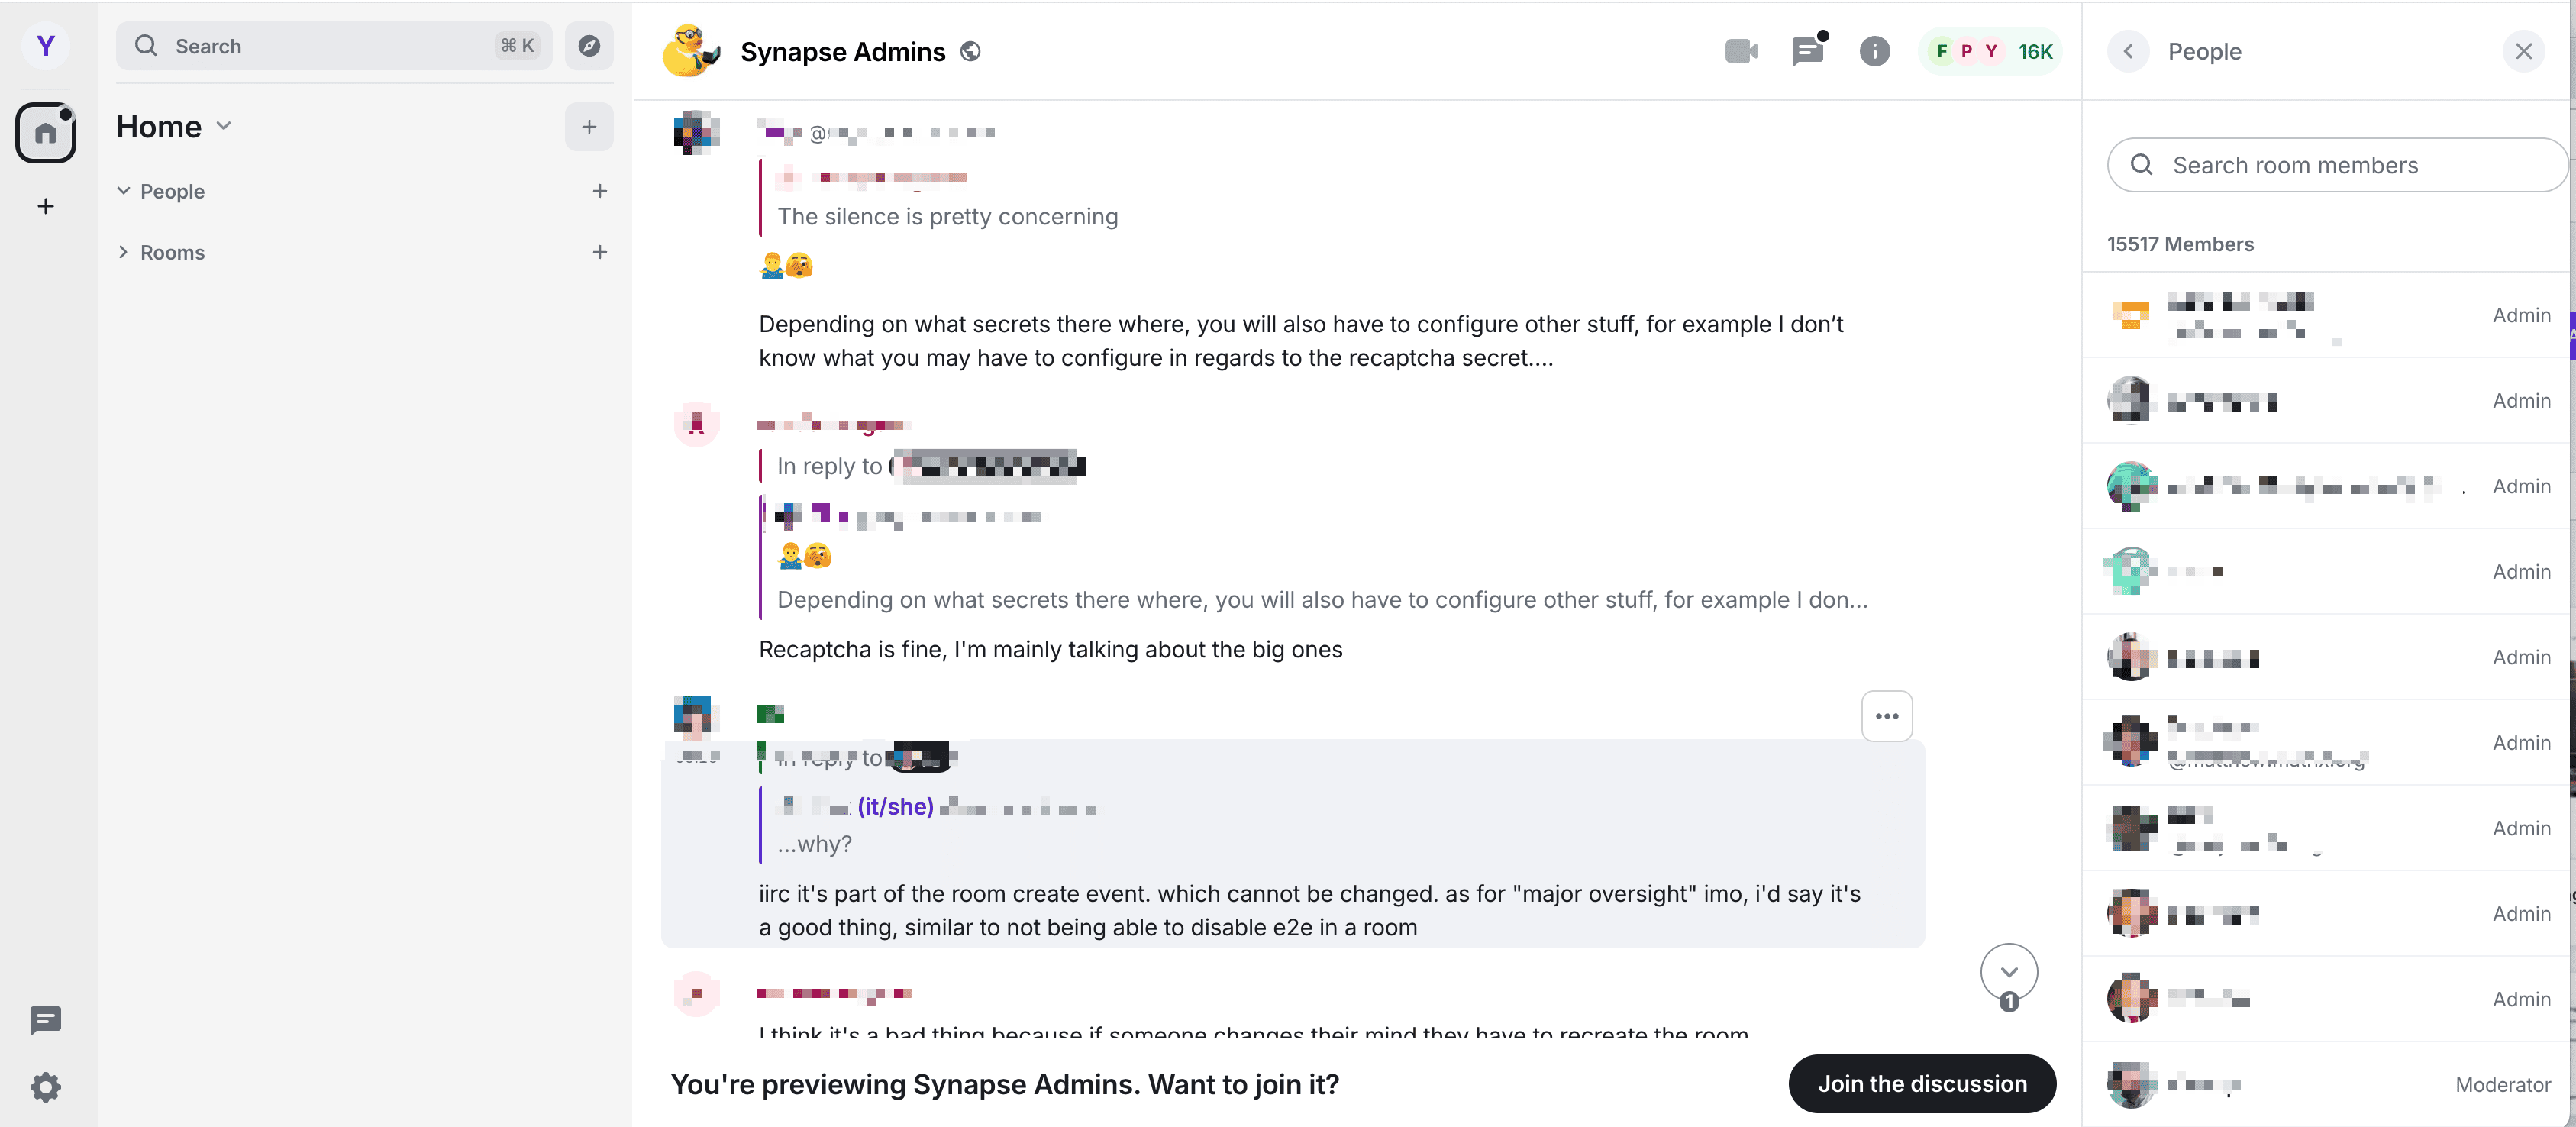The width and height of the screenshot is (2576, 1127).
Task: Open quick settings gear icon
Action: 46,1087
